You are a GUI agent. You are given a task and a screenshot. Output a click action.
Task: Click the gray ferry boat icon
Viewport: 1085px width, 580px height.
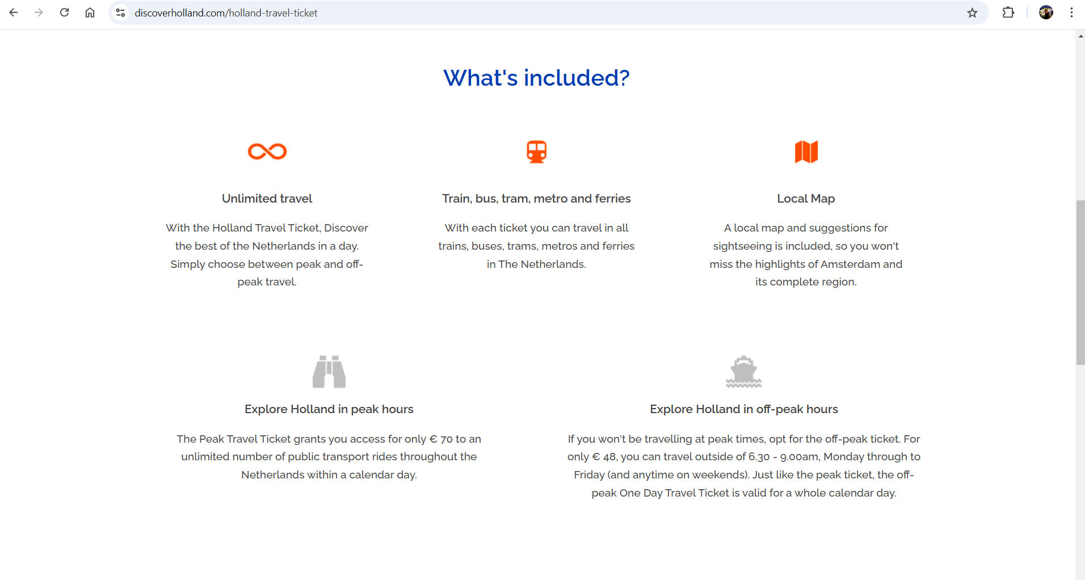[x=743, y=372]
